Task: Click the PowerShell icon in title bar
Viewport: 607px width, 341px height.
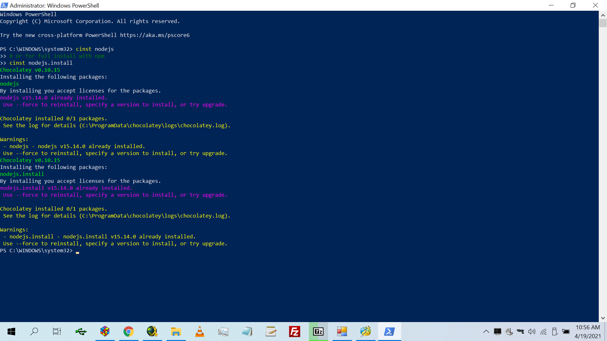Action: 4,5
